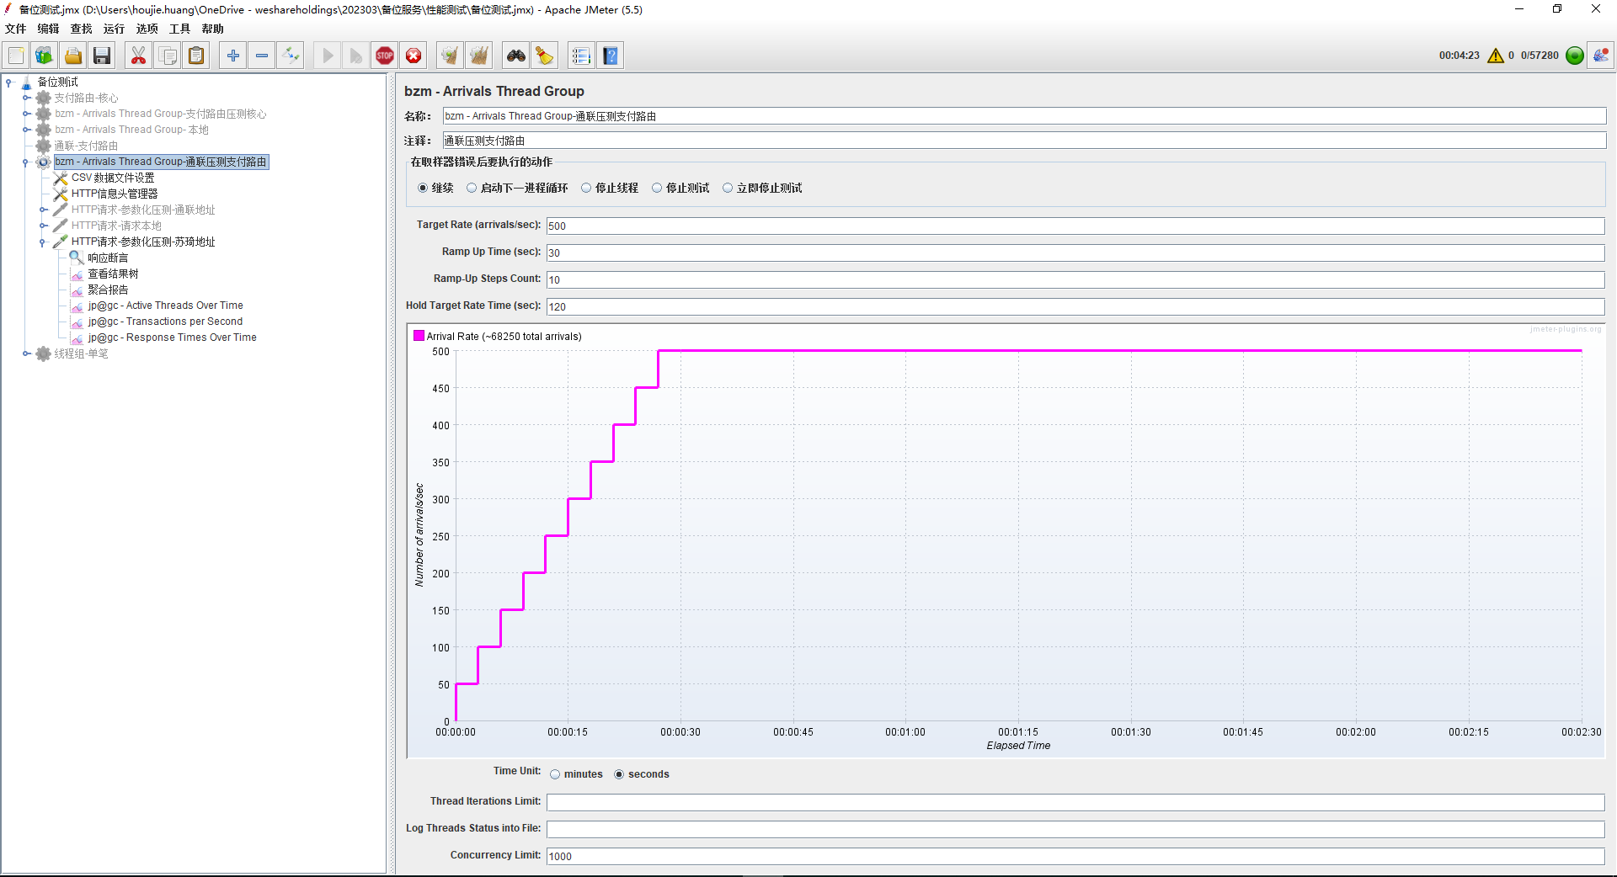Expand the 线程组-单笔 node
This screenshot has height=877, width=1617.
[x=26, y=353]
